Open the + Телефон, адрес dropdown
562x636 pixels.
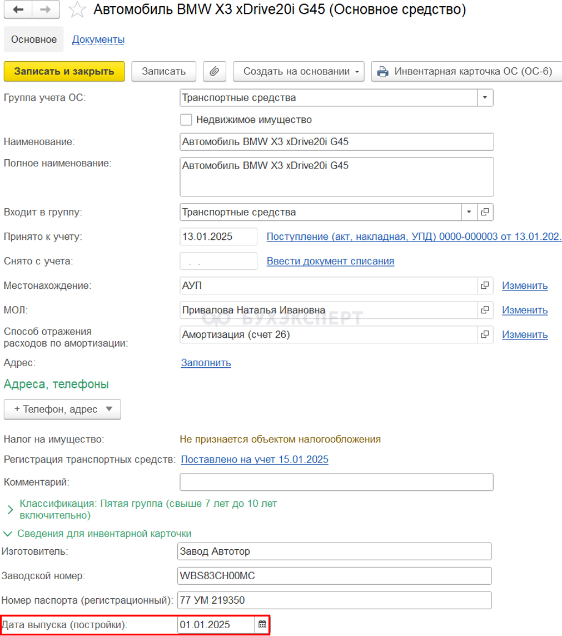tap(62, 410)
